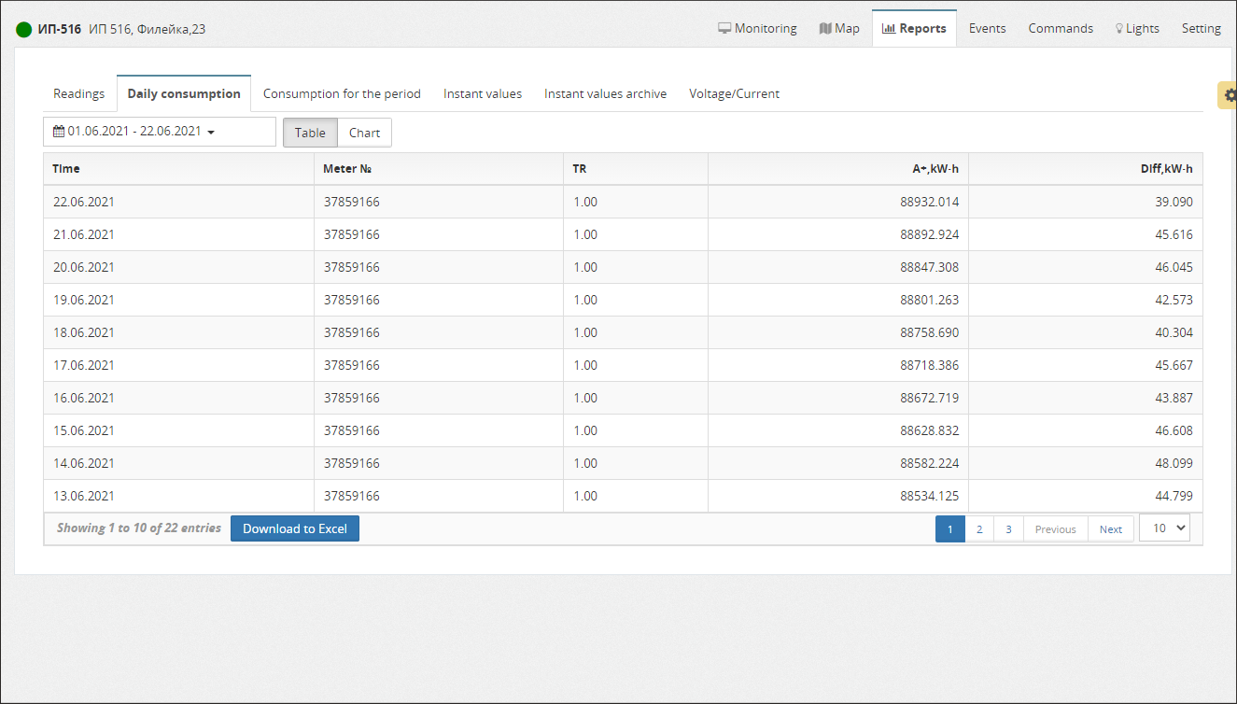The width and height of the screenshot is (1237, 704).
Task: Click the green status indicator circle
Action: click(24, 29)
